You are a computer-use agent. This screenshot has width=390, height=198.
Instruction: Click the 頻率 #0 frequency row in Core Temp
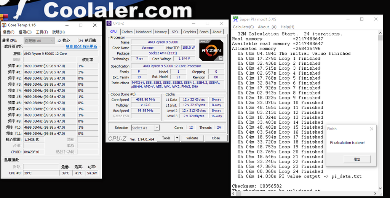tap(50, 66)
